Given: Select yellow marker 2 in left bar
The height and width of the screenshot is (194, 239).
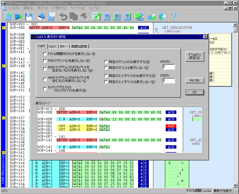Looking at the screenshot, I should [x=3, y=66].
